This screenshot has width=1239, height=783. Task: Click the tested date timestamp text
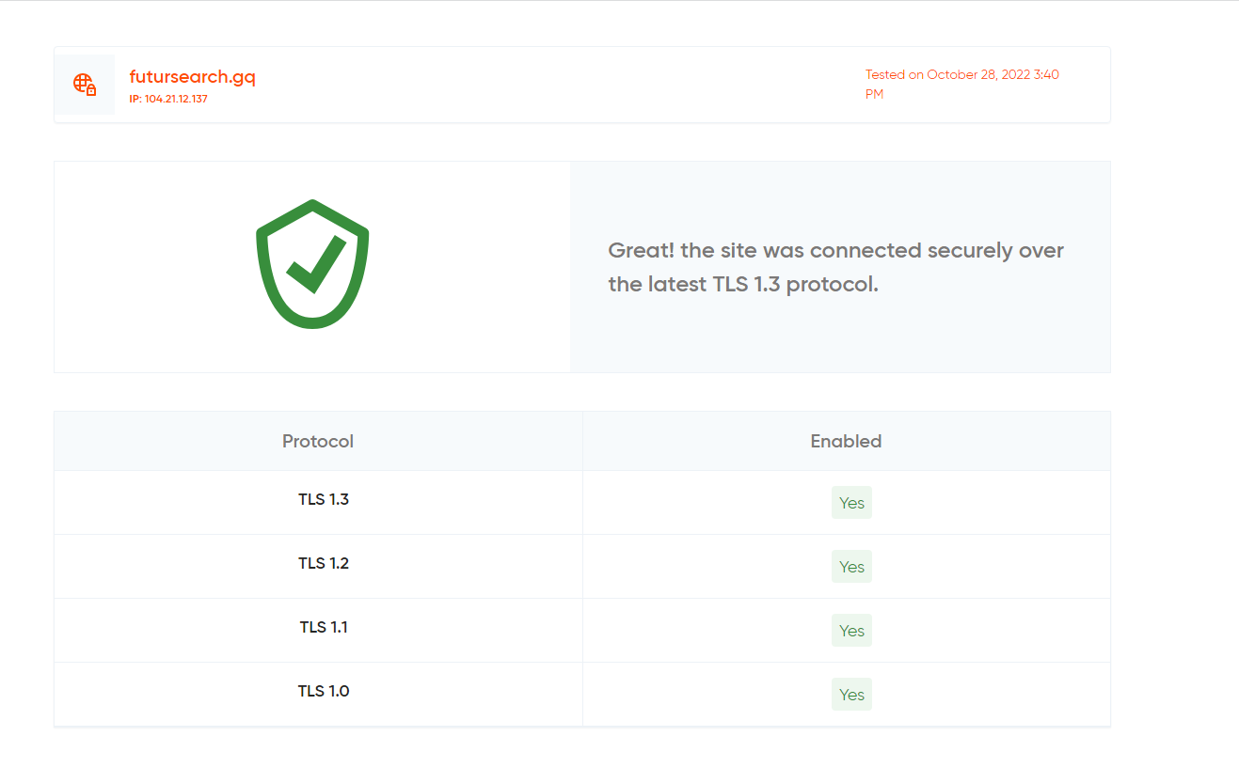[961, 83]
